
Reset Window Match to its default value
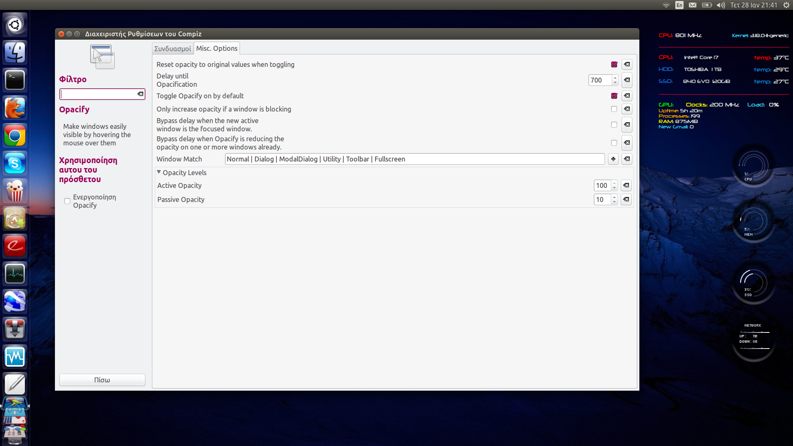tap(627, 159)
